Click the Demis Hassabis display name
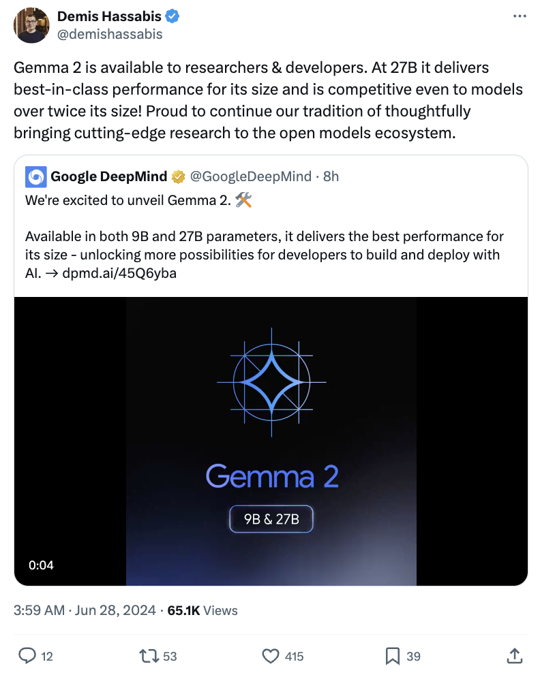This screenshot has height=677, width=540. point(109,16)
